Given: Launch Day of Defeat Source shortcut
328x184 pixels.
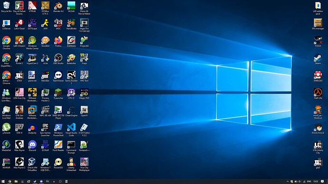Looking at the screenshot, I should [19, 8].
